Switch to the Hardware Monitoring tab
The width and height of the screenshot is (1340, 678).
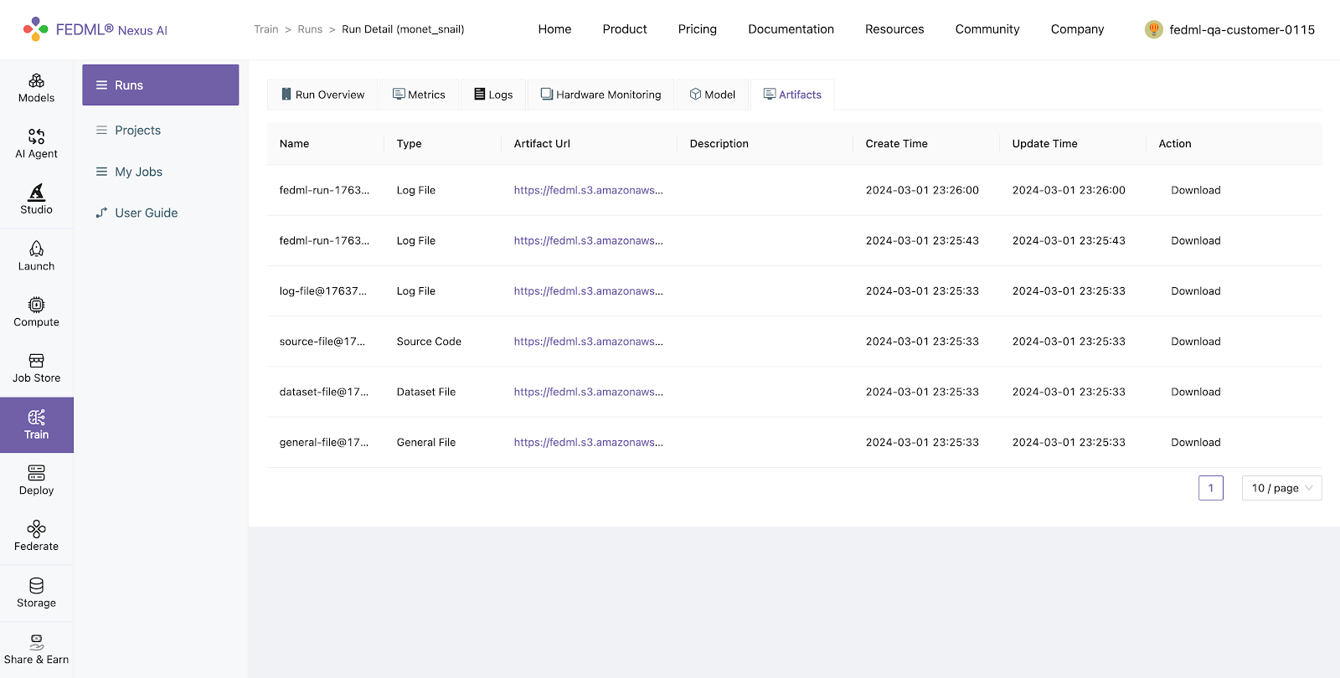tap(600, 95)
